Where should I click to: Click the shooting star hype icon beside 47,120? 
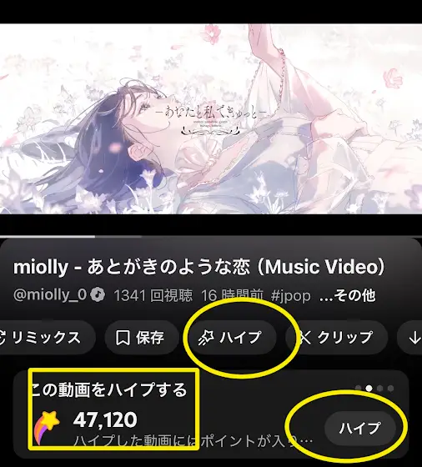coord(47,426)
